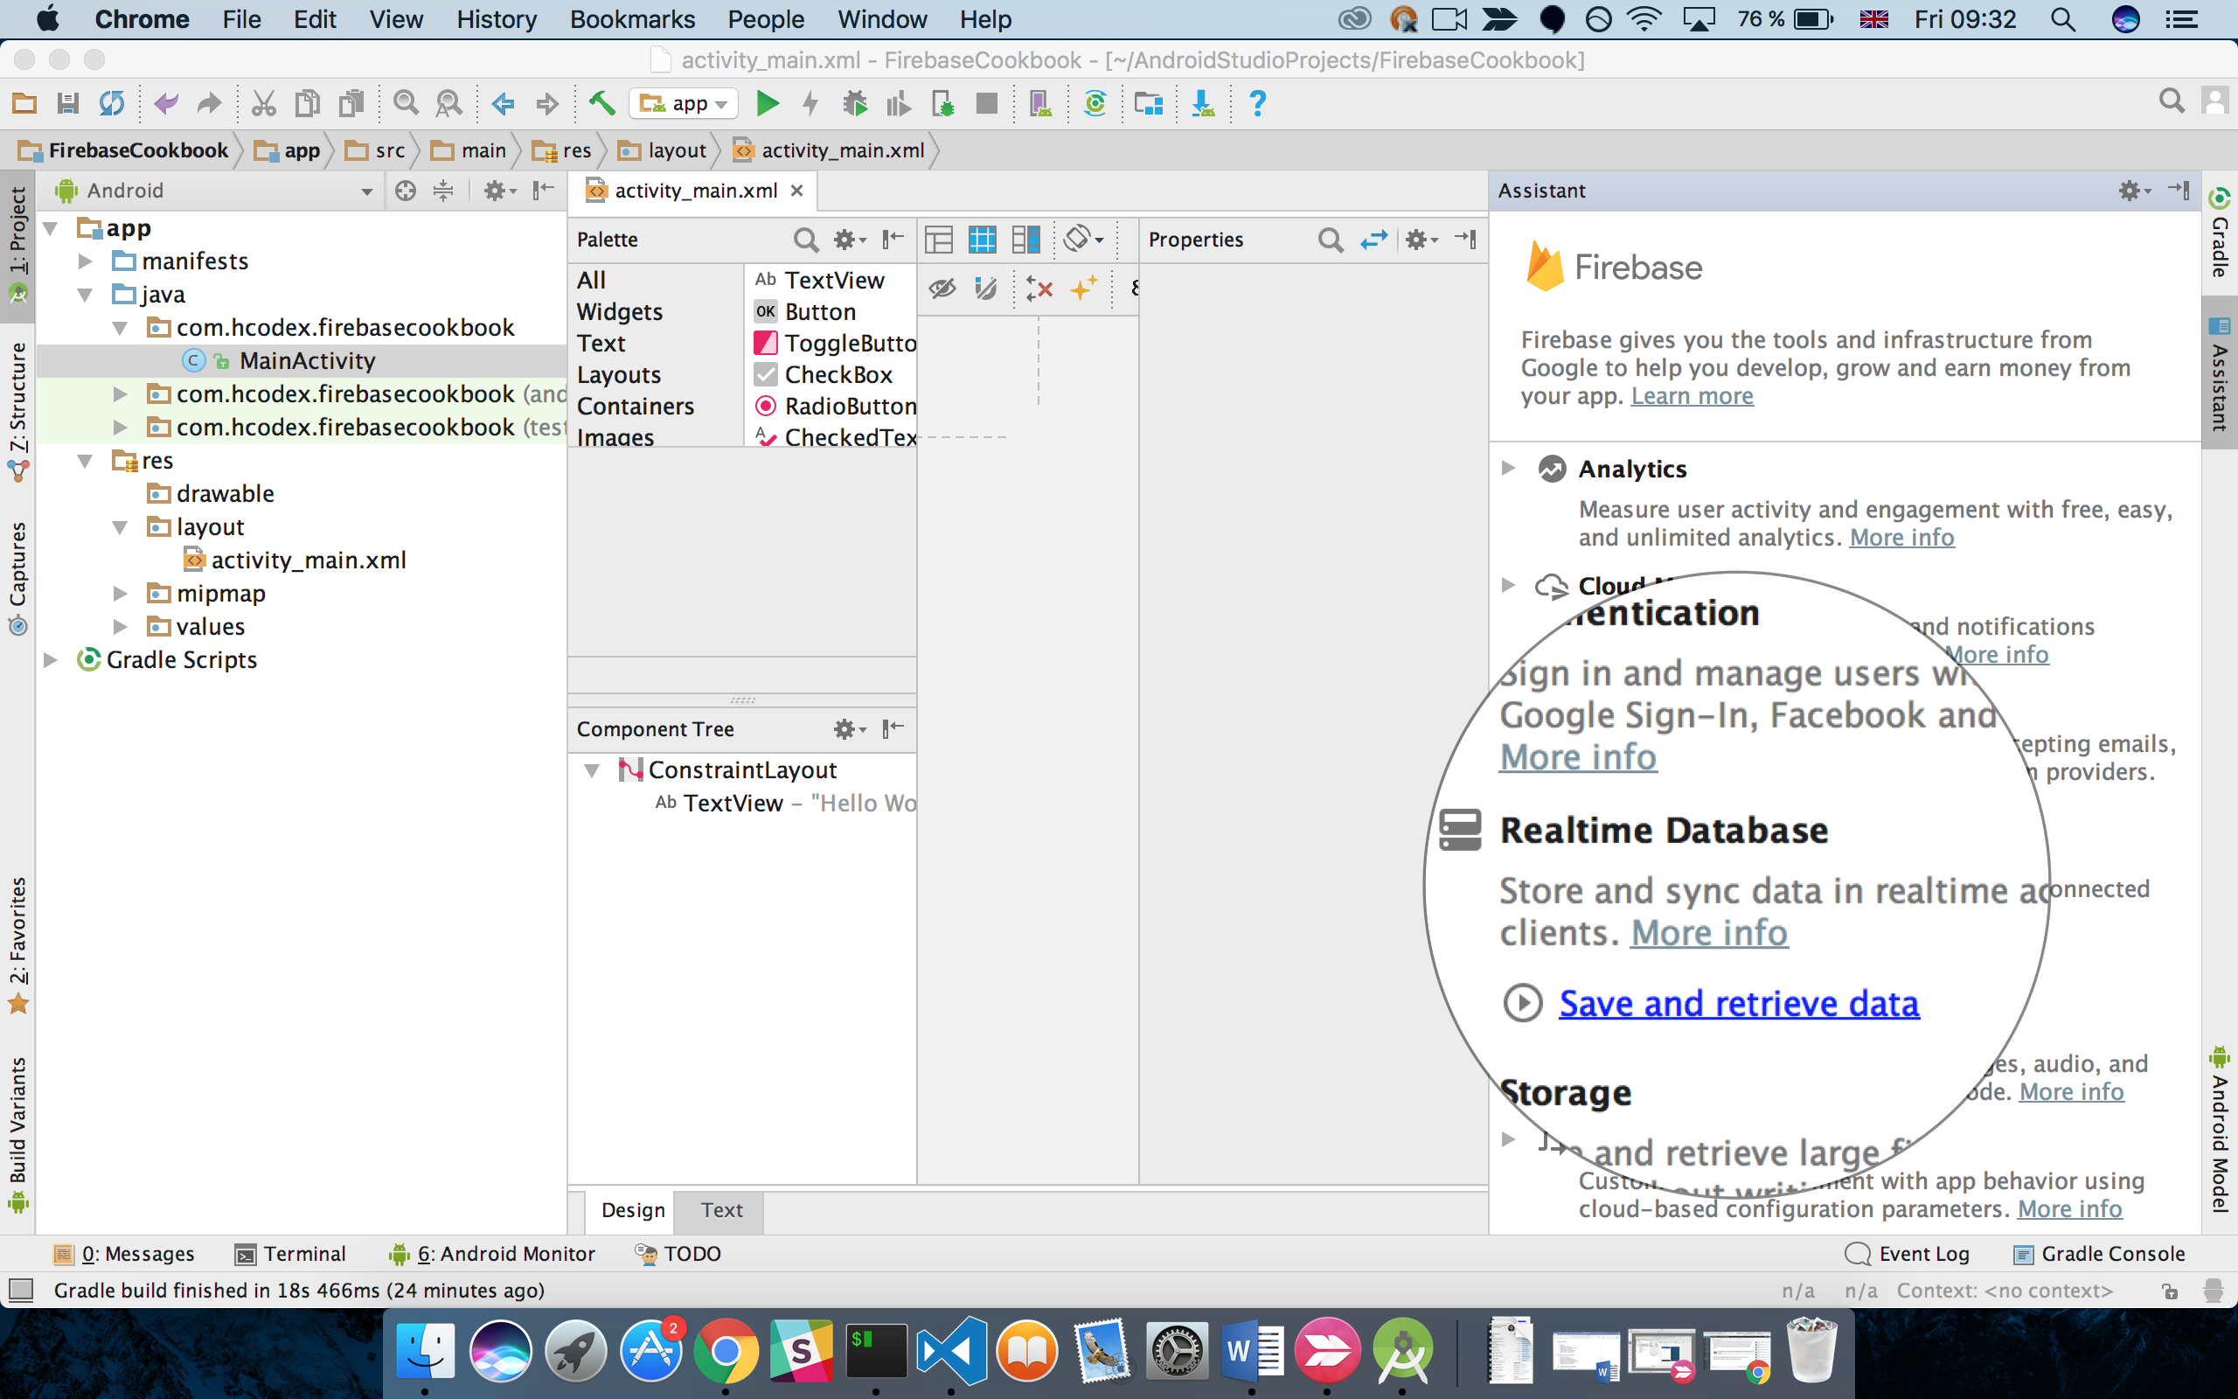Expand the Analytics section in Assistant
This screenshot has height=1399, width=2238.
(1508, 468)
